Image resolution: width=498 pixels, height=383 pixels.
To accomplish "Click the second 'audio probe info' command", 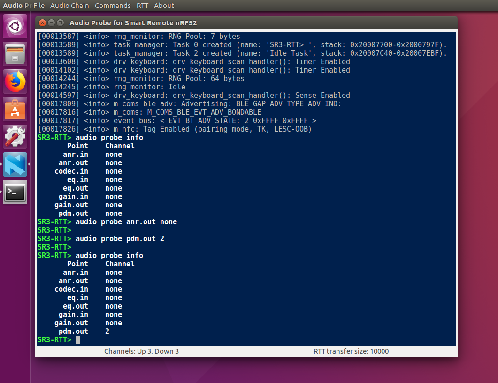I will pyautogui.click(x=90, y=255).
